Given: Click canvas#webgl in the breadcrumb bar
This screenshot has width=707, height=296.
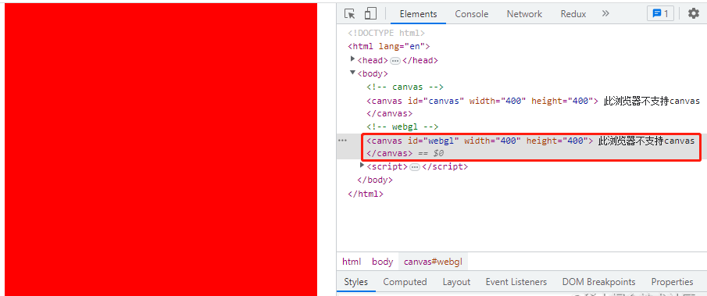Looking at the screenshot, I should point(433,262).
